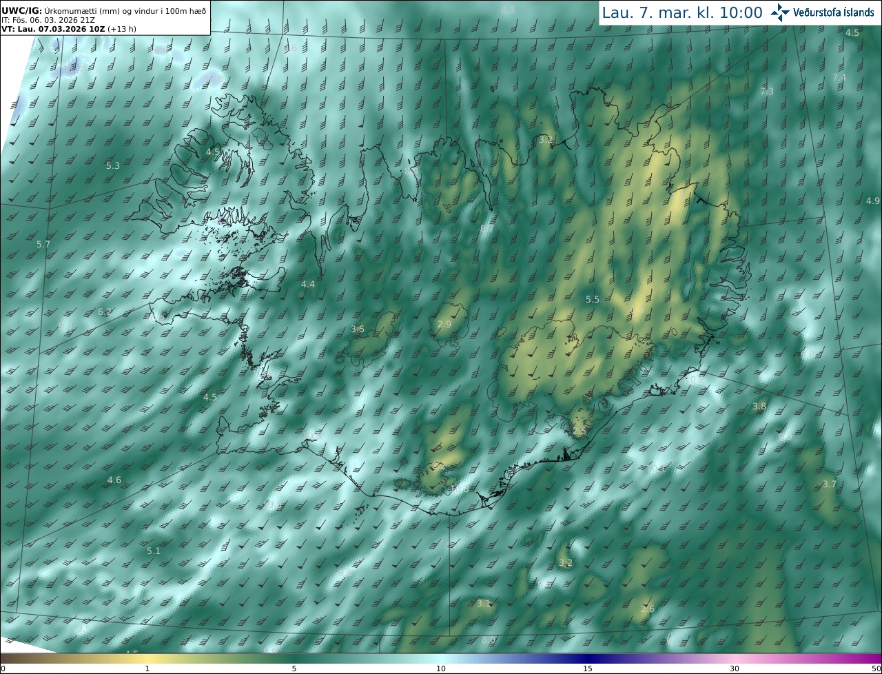Viewport: 882px width, 674px height.
Task: Click the 10 tick on the color scale
Action: [441, 669]
